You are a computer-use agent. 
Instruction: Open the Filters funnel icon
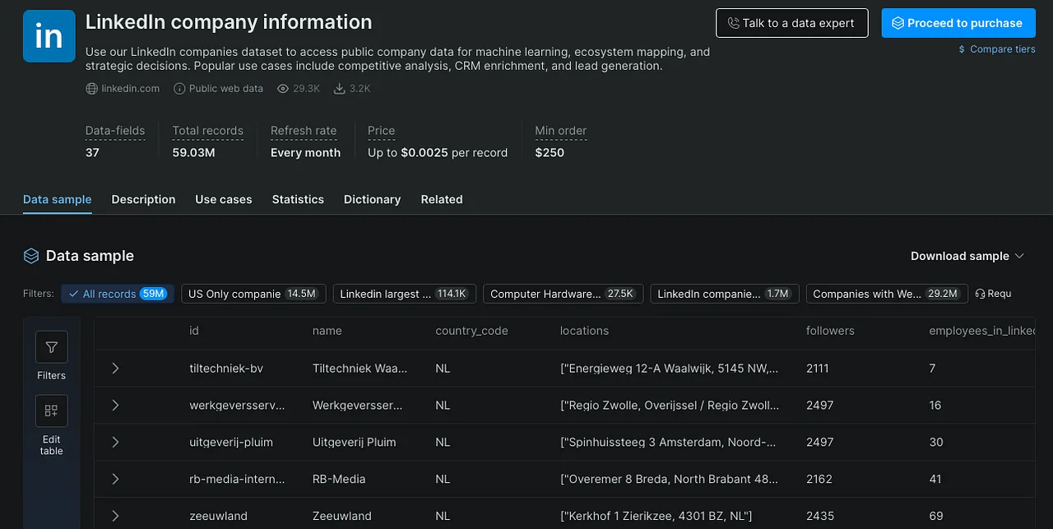click(x=51, y=347)
